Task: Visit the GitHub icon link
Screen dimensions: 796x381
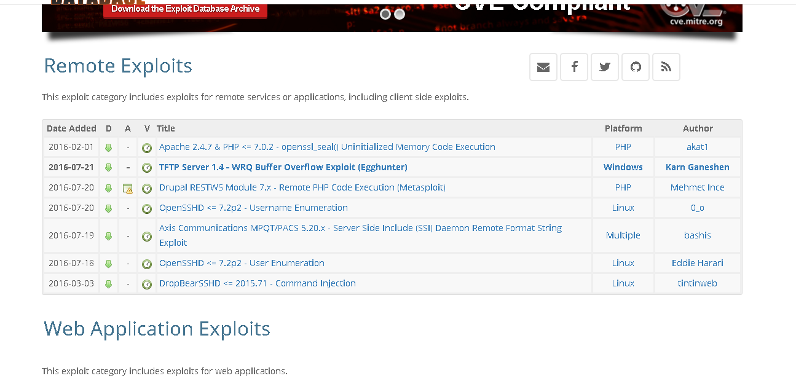Action: coord(636,67)
